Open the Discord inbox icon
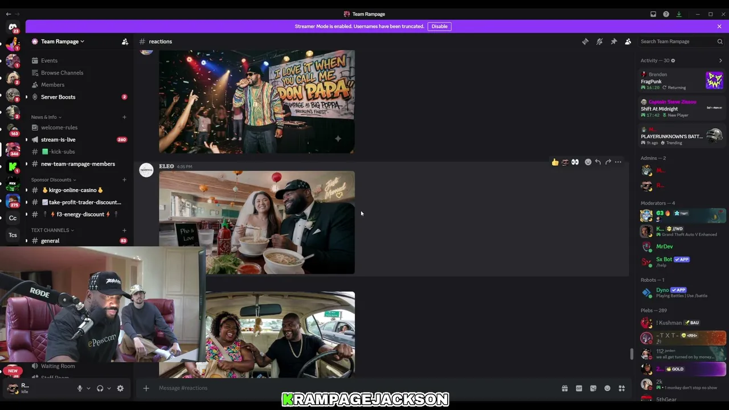Viewport: 729px width, 410px height. [653, 14]
